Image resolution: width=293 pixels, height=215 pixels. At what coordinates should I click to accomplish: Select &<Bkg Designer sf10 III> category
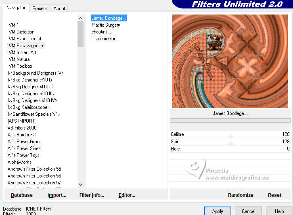tap(31, 94)
